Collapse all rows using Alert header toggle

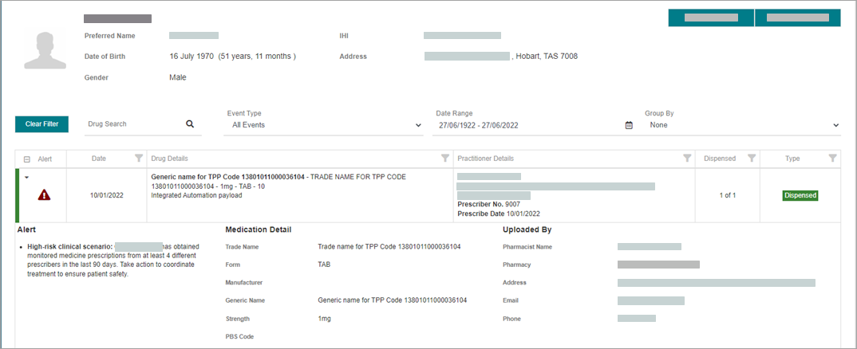point(27,159)
